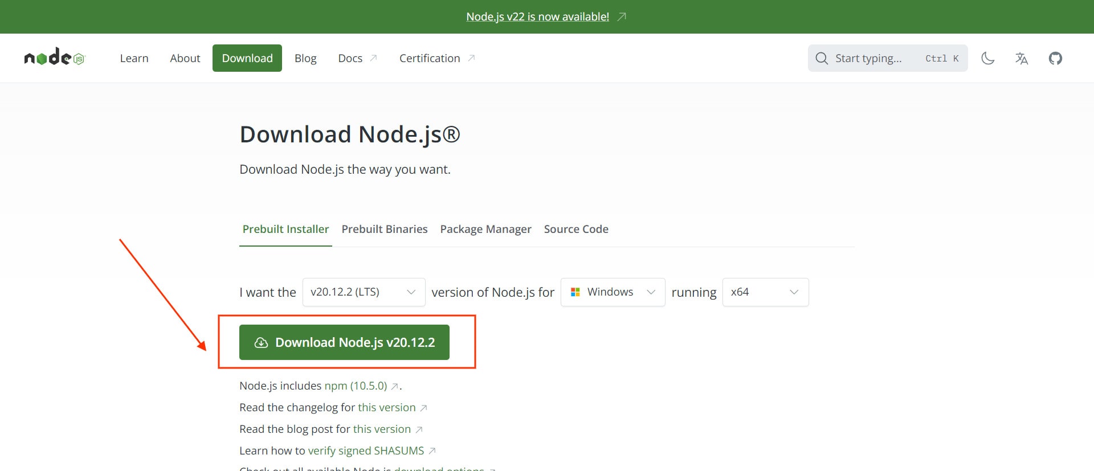Image resolution: width=1094 pixels, height=471 pixels.
Task: Click the Windows logo in OS dropdown
Action: 575,292
